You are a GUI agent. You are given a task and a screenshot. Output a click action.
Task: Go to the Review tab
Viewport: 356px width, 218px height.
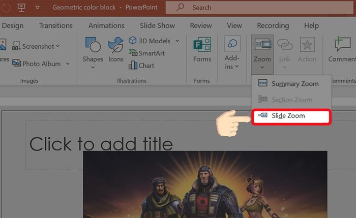(201, 25)
